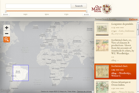
Task: Click the 1:95 000 000 scale text
Action: click(x=118, y=70)
